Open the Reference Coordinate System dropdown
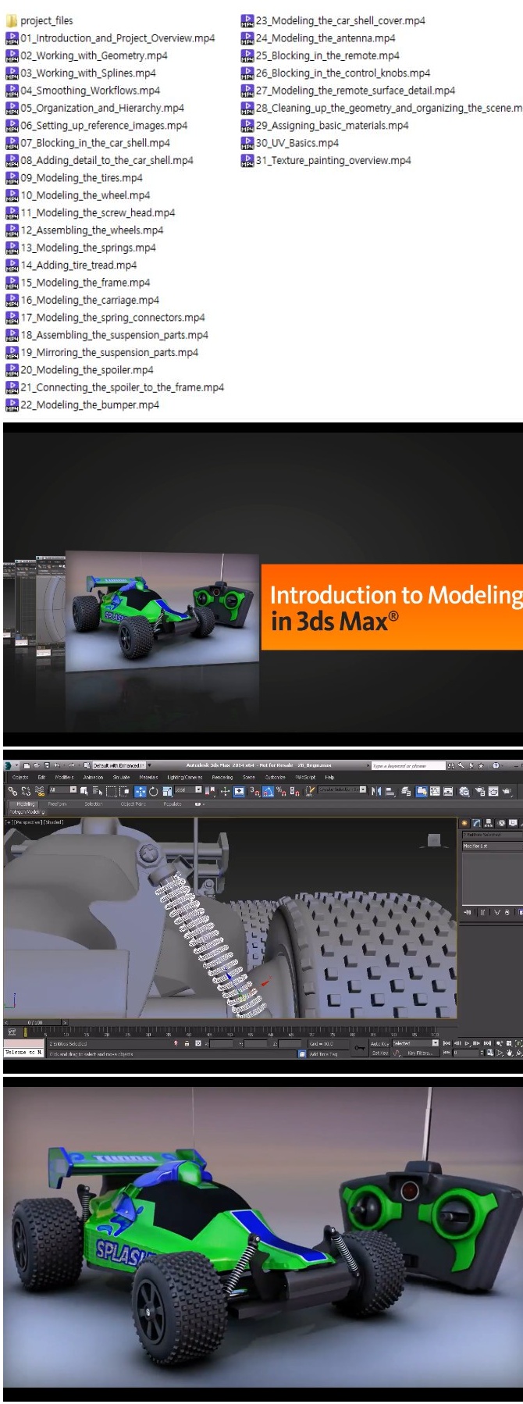 coord(188,790)
